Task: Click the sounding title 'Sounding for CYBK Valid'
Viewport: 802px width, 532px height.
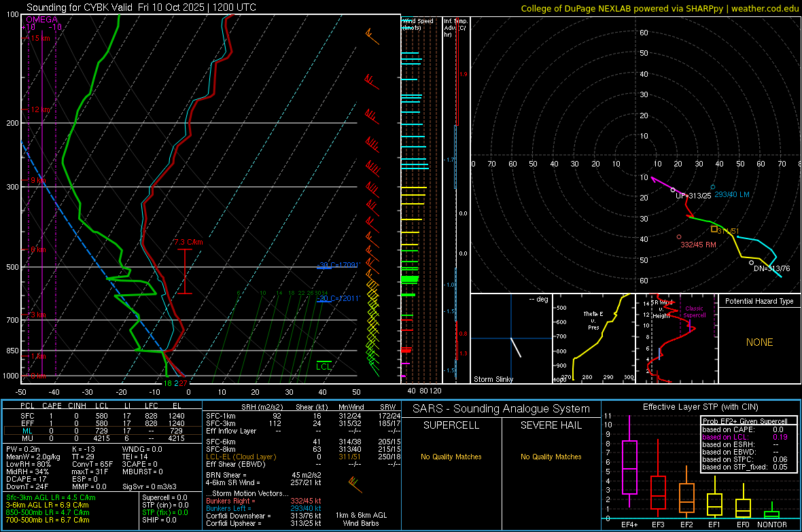Action: (80, 7)
